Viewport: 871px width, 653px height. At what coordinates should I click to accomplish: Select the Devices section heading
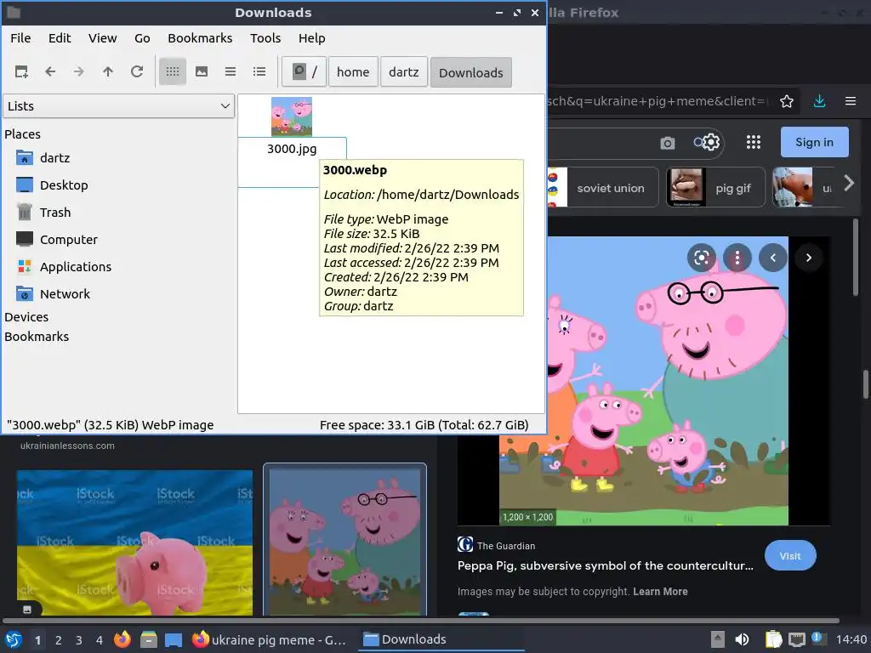(x=26, y=317)
